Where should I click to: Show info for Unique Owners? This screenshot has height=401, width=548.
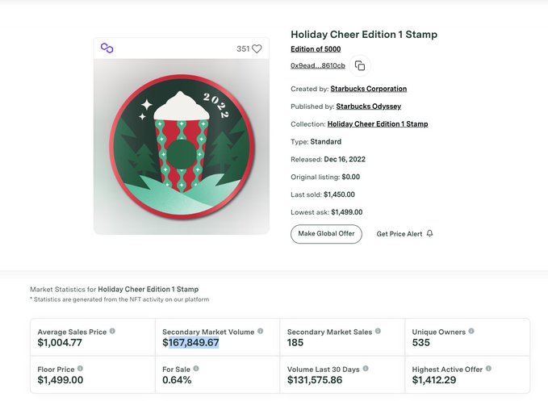point(471,331)
